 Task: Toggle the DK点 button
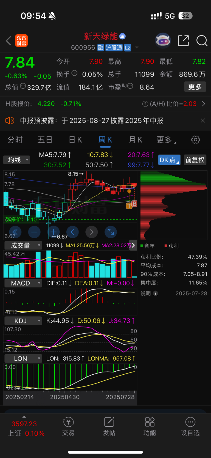pos(169,160)
